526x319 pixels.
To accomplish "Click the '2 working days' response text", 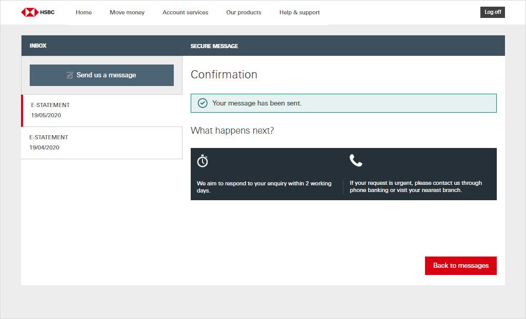I will (x=264, y=187).
